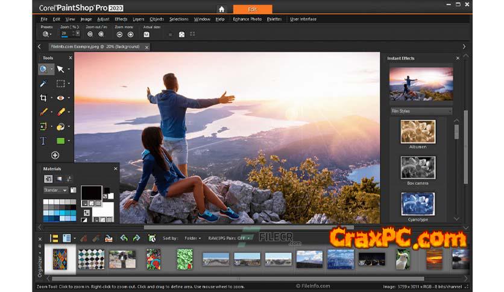Select the Text tool
Screen dimensions: 504x292
click(43, 141)
